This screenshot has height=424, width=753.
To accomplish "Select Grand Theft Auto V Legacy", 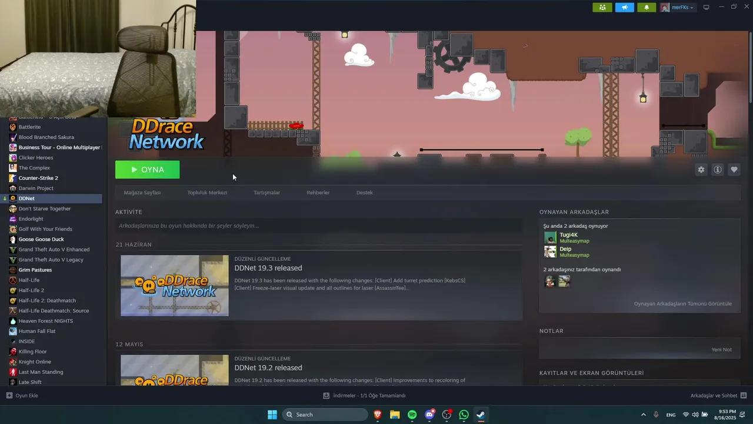I will (51, 260).
